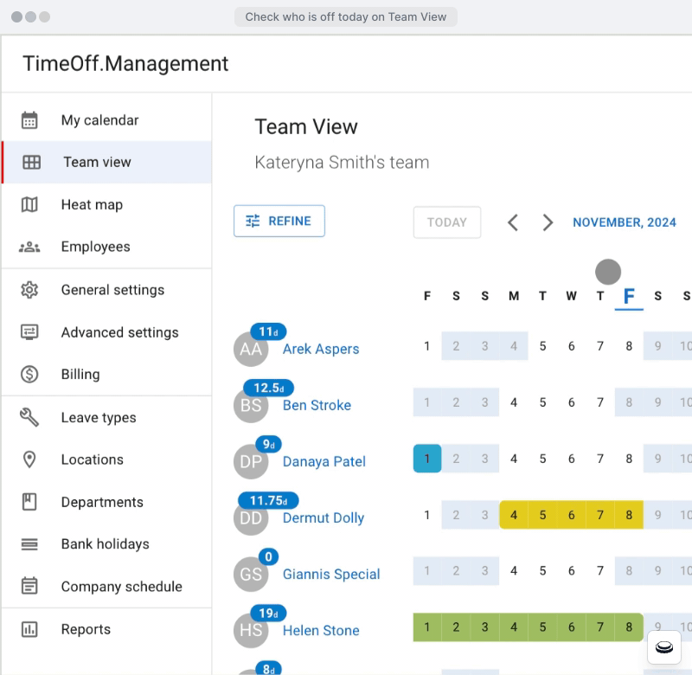Viewport: 692px width, 675px height.
Task: Select the Advanced settings icon
Action: click(29, 332)
